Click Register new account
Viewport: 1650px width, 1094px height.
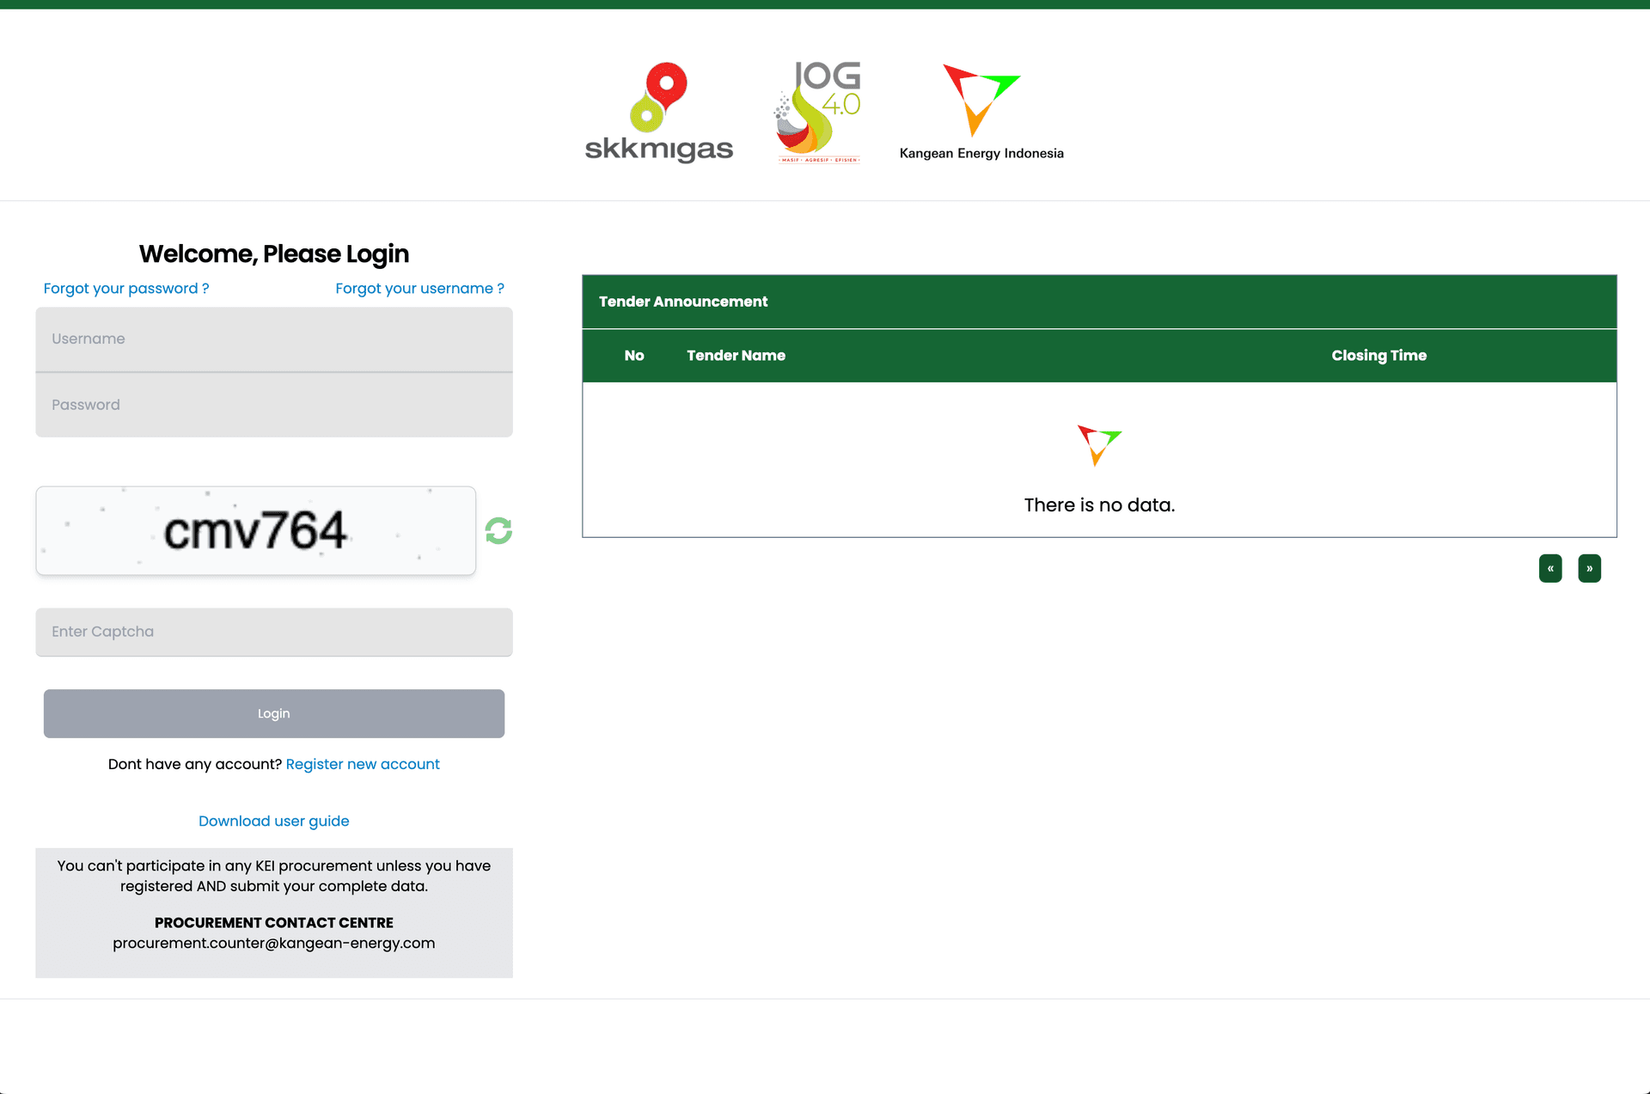tap(362, 764)
